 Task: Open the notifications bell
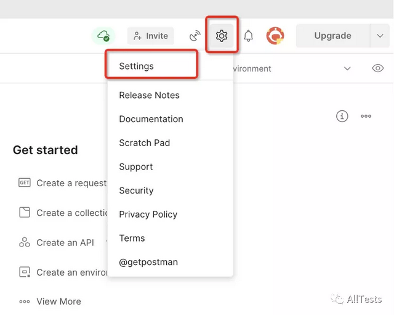(x=248, y=36)
